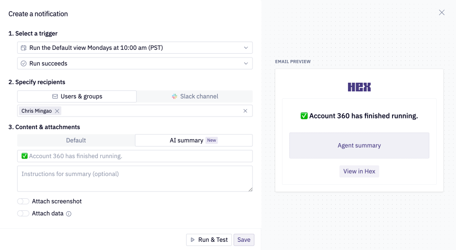Turn on the Attach data toggle
This screenshot has height=250, width=456.
[x=23, y=213]
